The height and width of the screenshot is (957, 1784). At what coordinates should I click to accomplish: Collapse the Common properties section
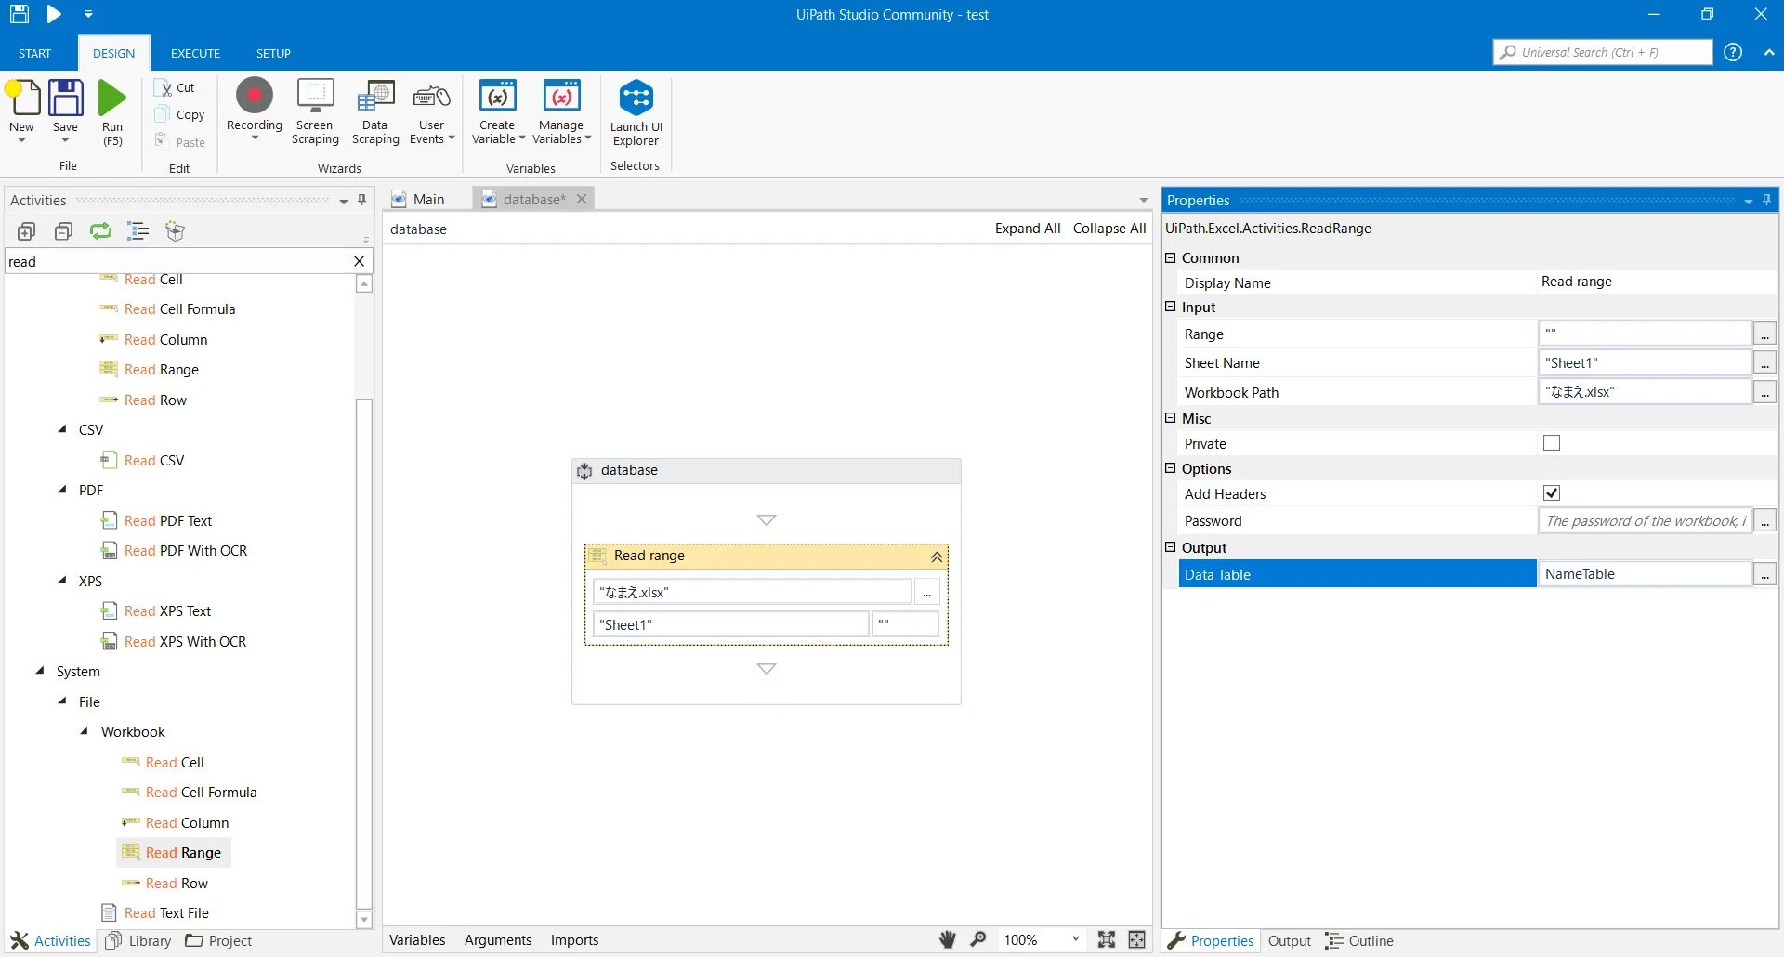click(1171, 257)
